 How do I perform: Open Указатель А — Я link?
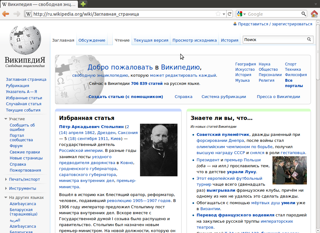(x=22, y=92)
